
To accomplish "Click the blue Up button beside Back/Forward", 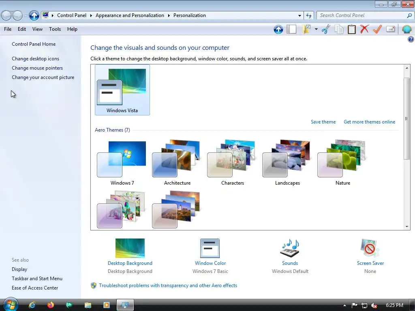I will coord(34,15).
